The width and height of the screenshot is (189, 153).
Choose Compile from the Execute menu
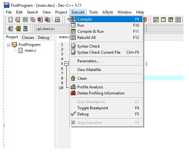[x=107, y=19]
